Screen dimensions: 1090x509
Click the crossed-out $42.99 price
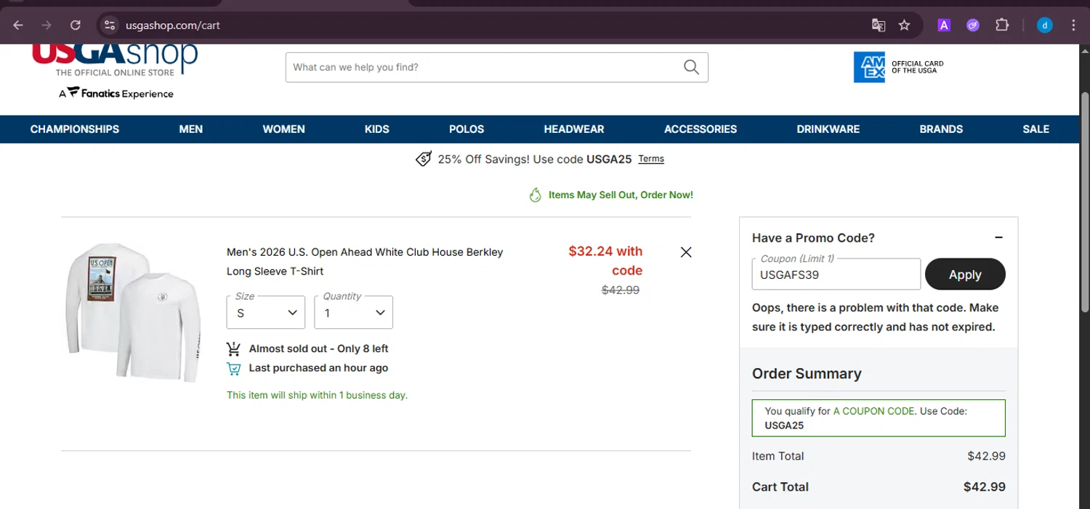(x=621, y=290)
